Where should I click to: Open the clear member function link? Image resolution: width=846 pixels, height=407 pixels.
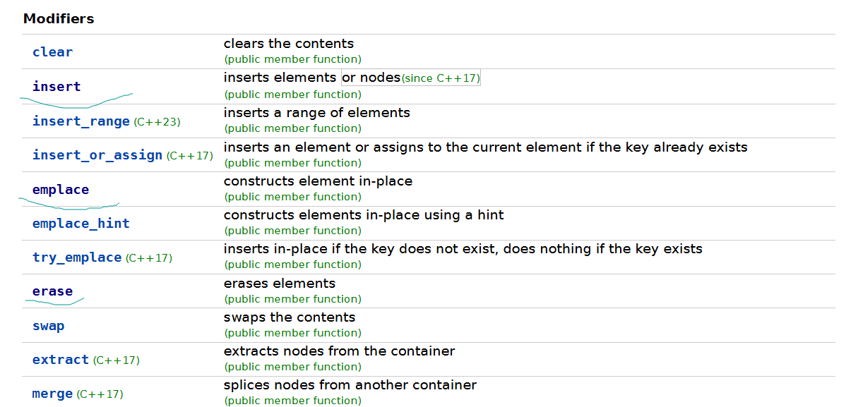point(52,52)
